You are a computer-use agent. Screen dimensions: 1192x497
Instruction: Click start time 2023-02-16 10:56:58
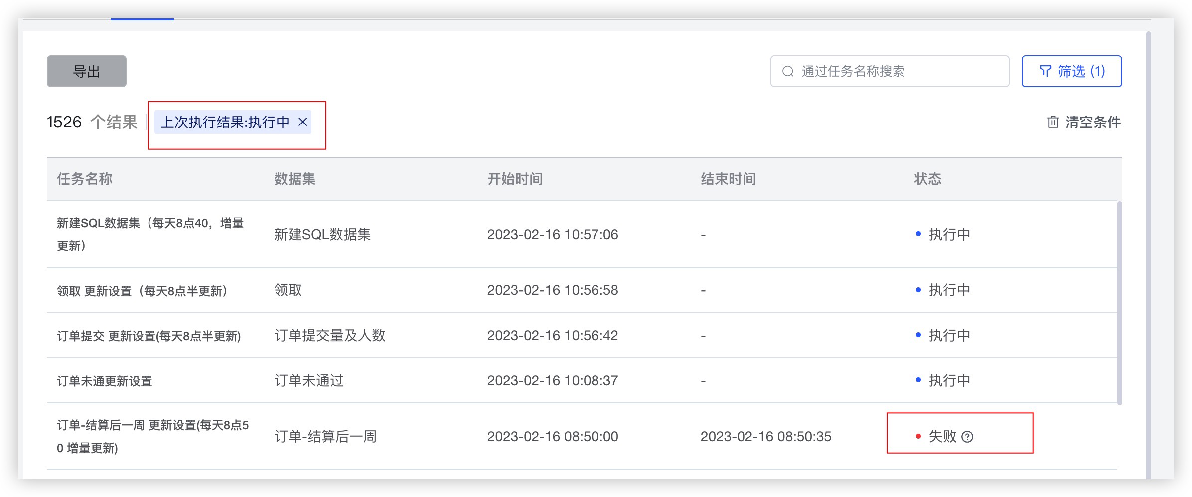point(553,290)
